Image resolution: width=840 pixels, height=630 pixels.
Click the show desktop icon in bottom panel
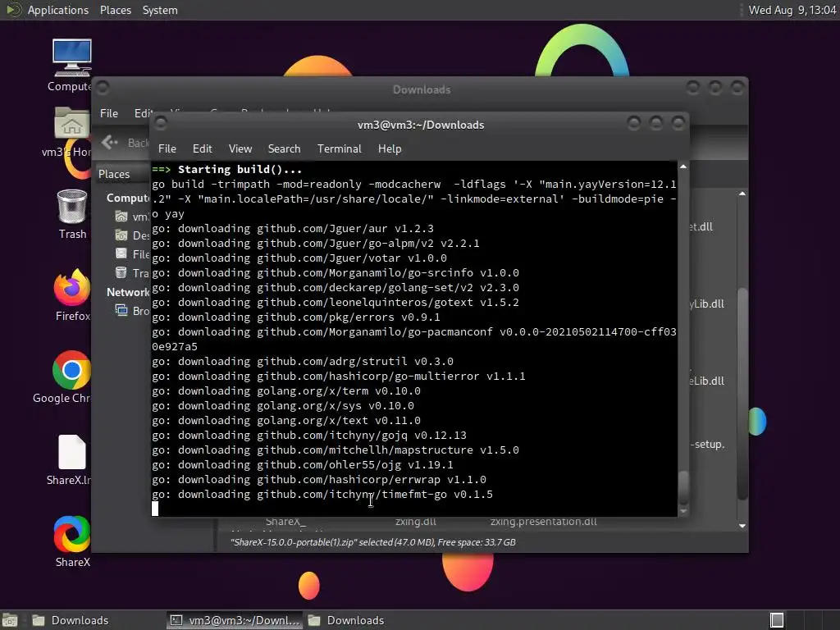[10, 620]
